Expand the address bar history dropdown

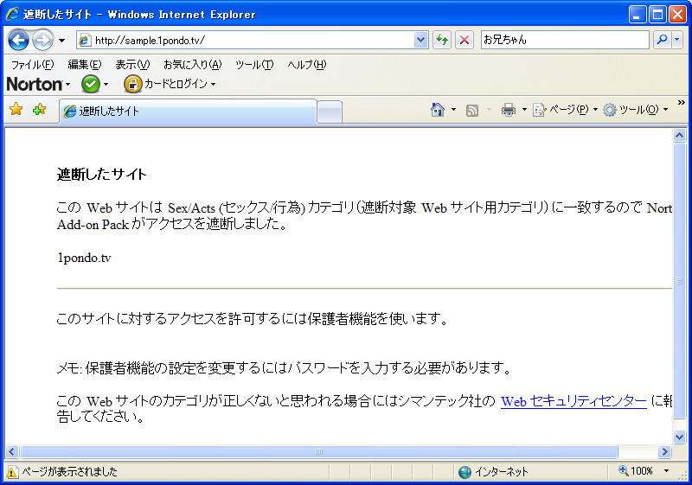tap(421, 40)
